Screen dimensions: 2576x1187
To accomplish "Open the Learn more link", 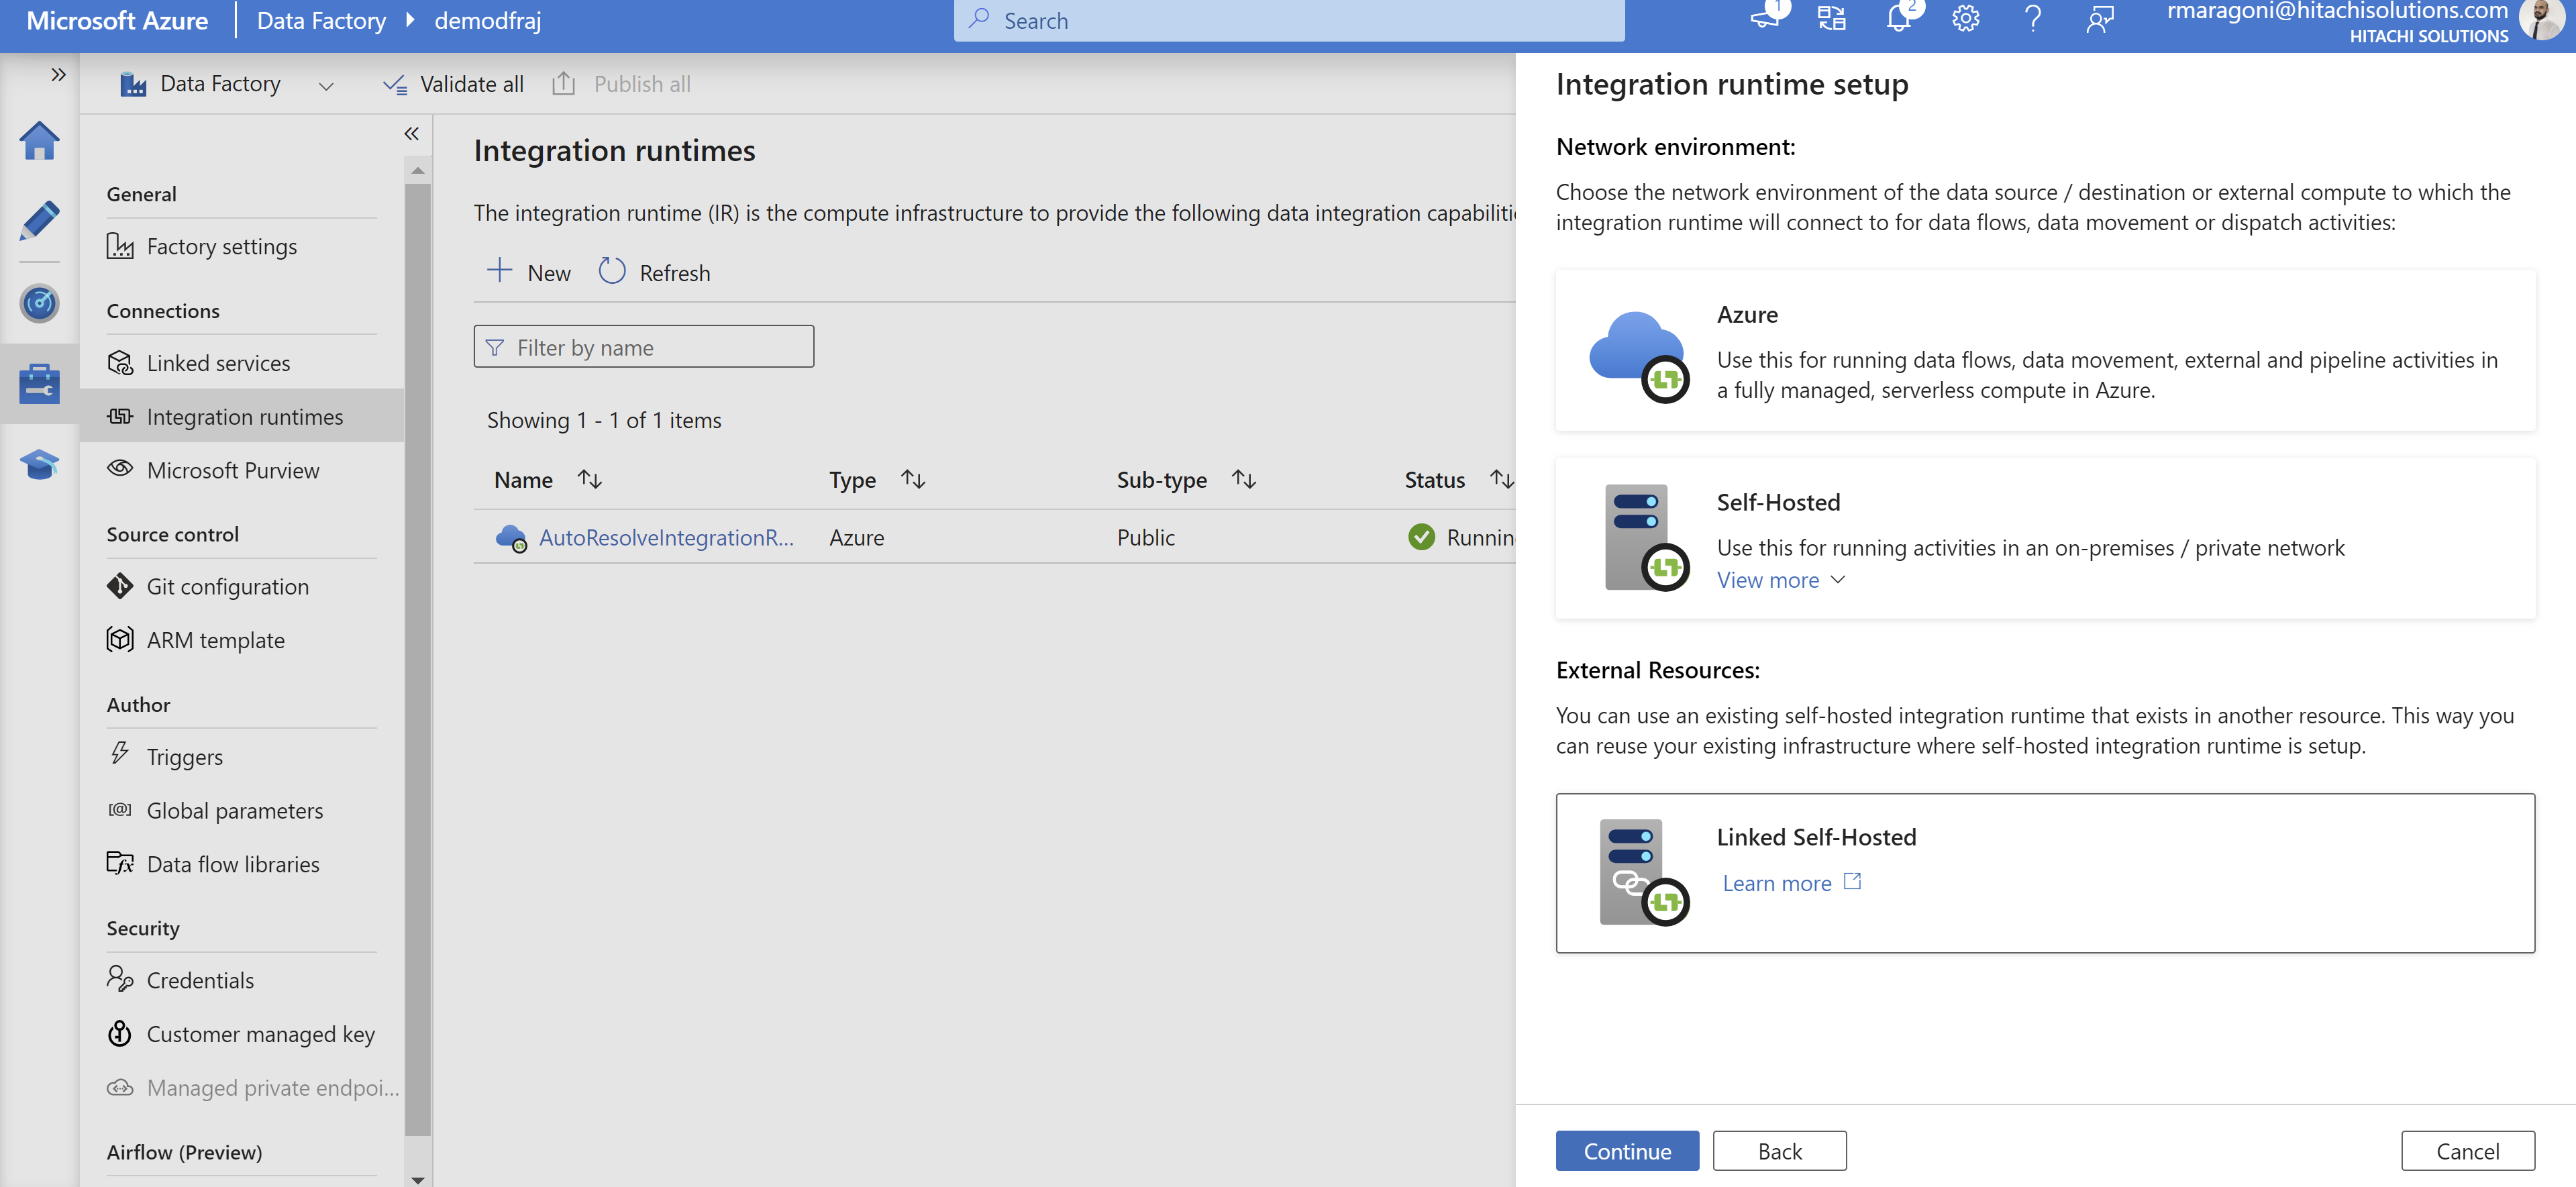I will point(1790,883).
